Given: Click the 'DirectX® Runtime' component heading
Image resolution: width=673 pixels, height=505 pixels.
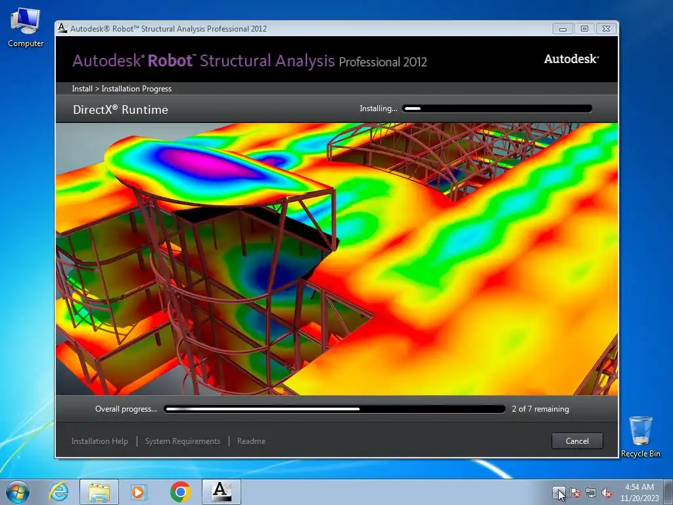Looking at the screenshot, I should [121, 110].
